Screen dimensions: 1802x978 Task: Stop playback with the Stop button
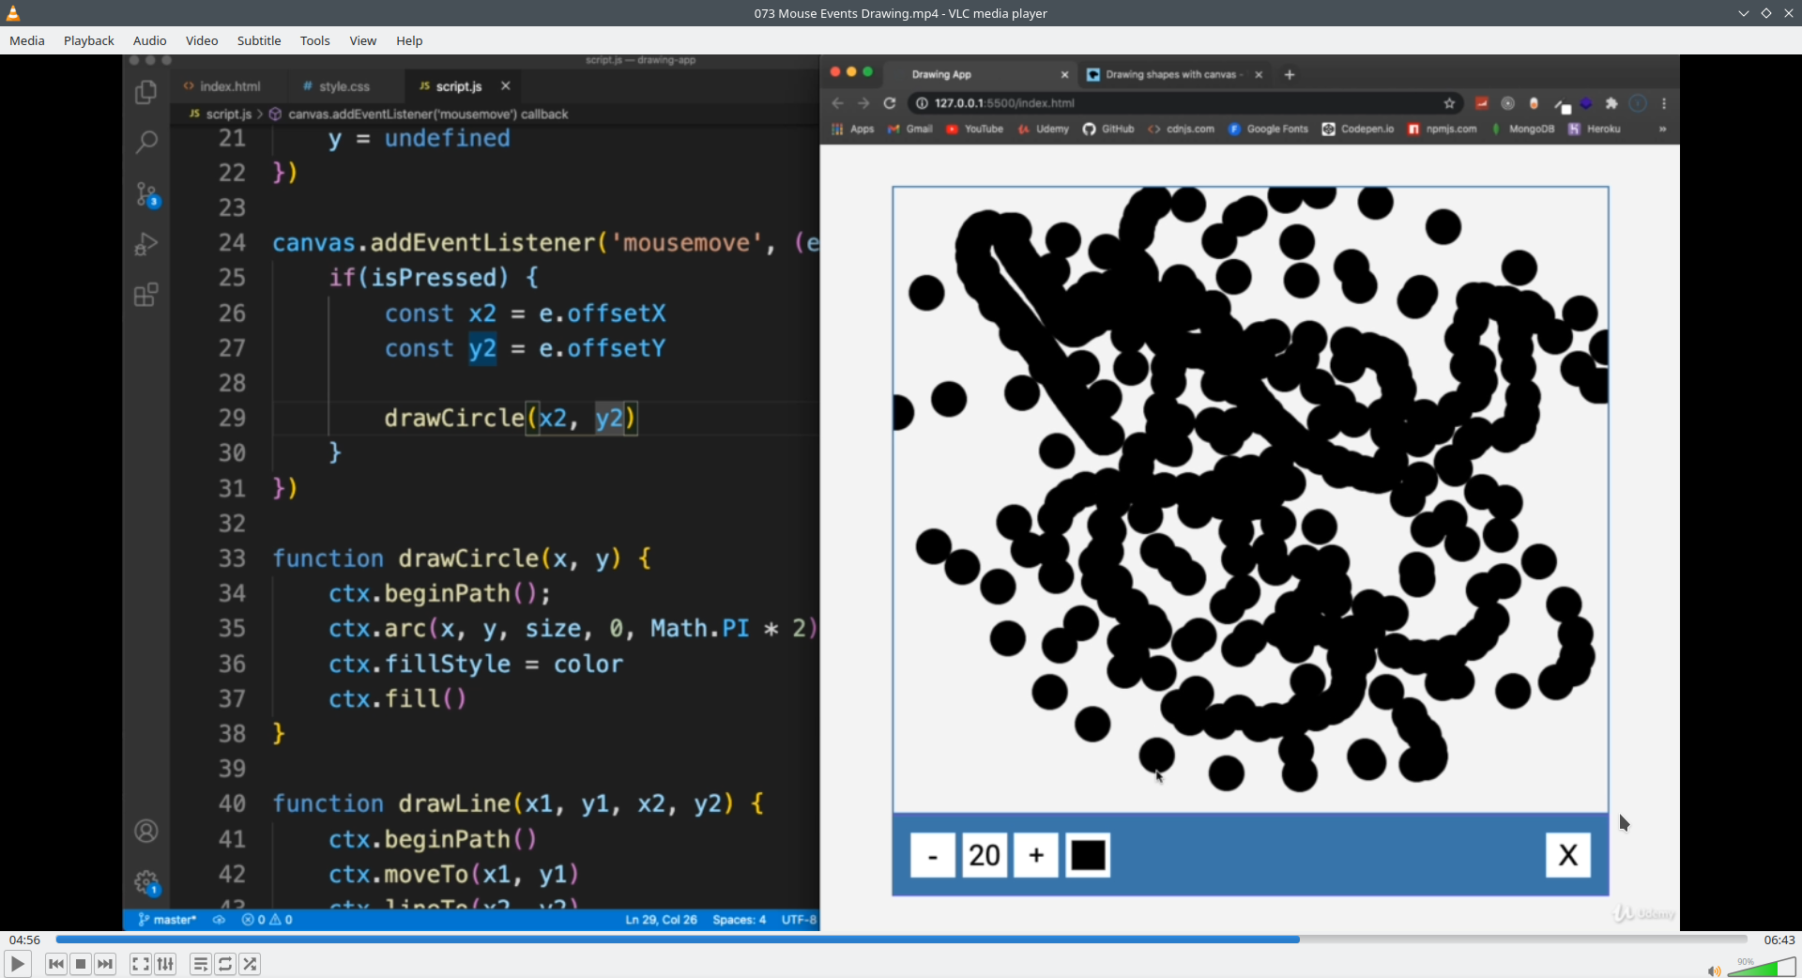coord(81,964)
